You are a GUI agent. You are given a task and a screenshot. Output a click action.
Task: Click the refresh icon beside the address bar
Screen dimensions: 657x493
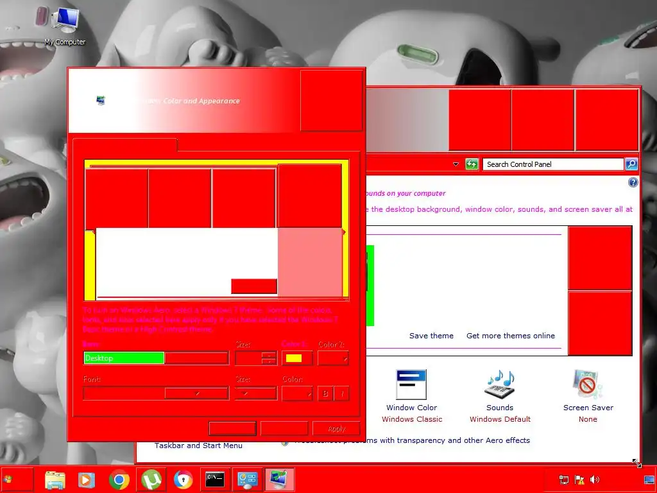click(472, 164)
